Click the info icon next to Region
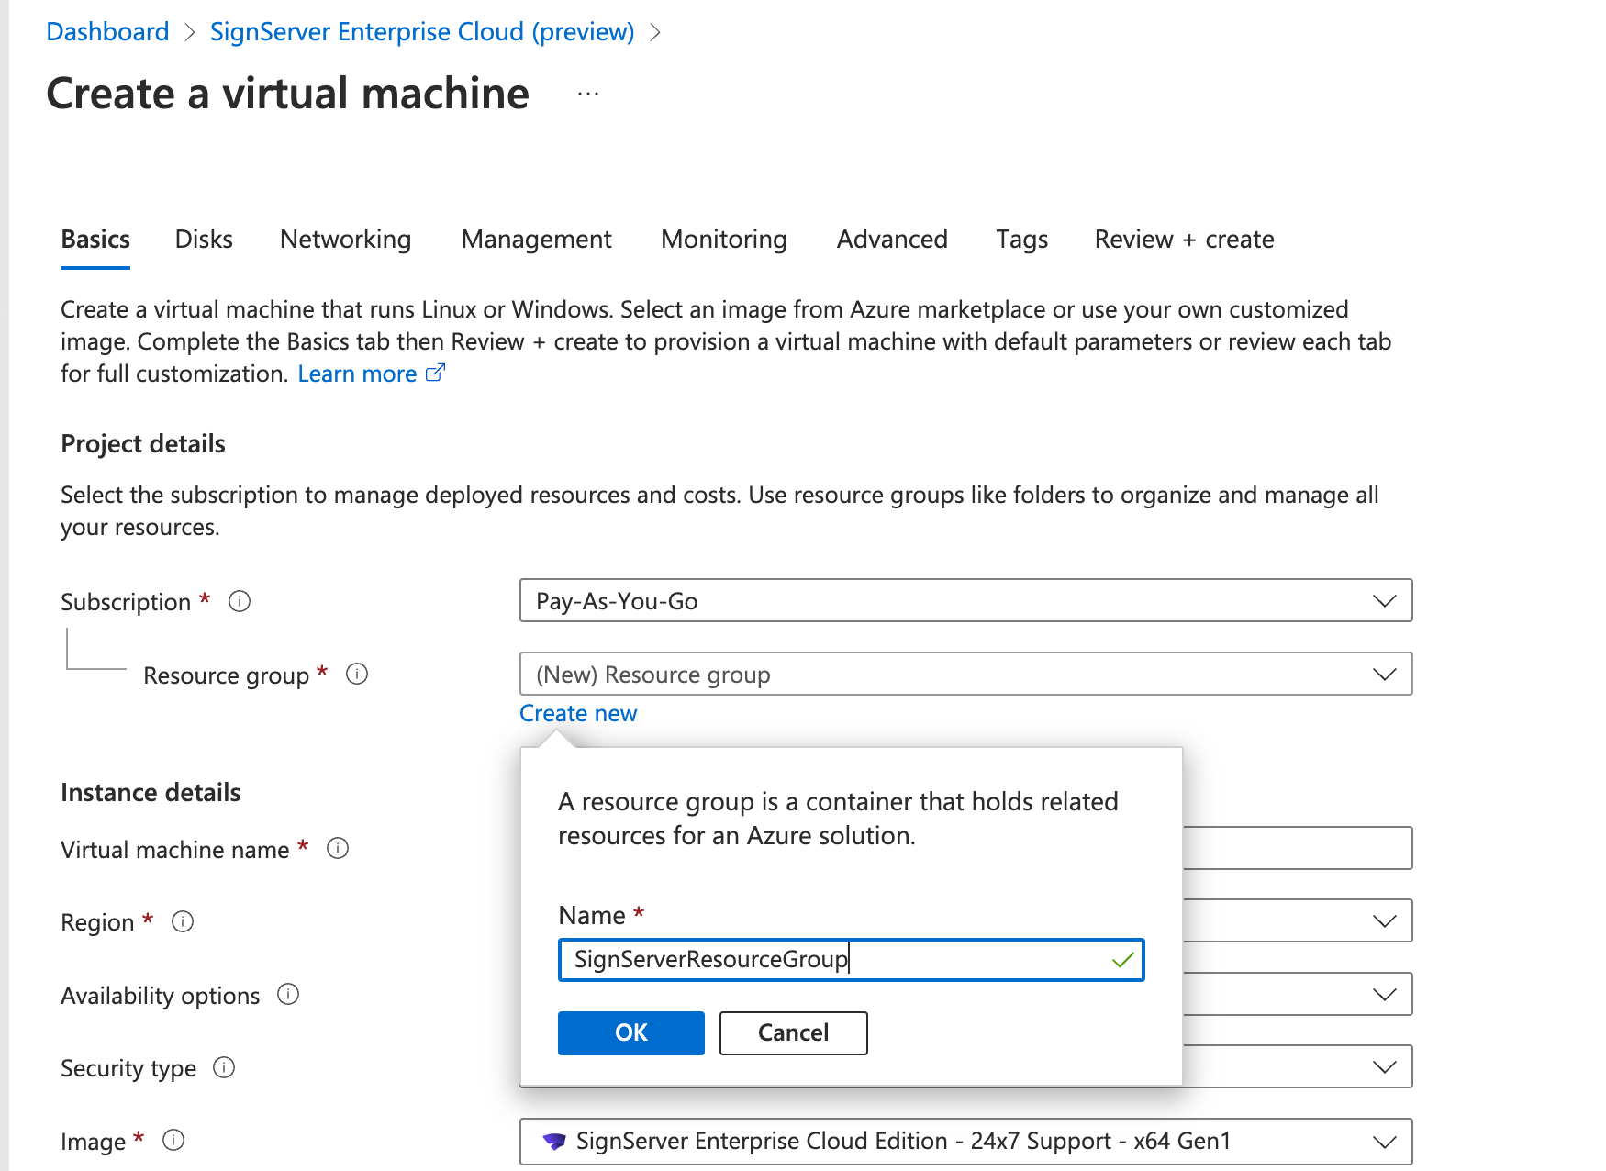1606x1171 pixels. [183, 921]
